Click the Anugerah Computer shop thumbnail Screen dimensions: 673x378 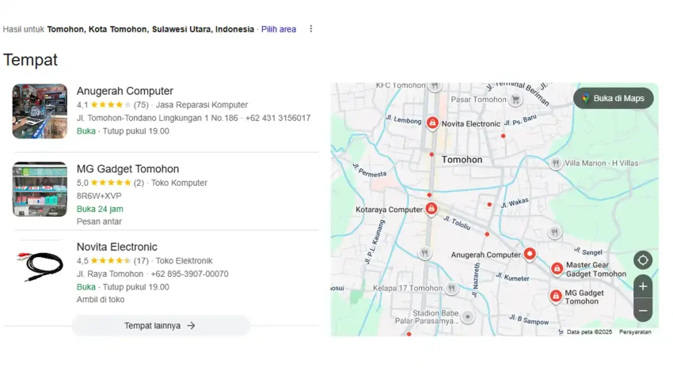pos(40,111)
